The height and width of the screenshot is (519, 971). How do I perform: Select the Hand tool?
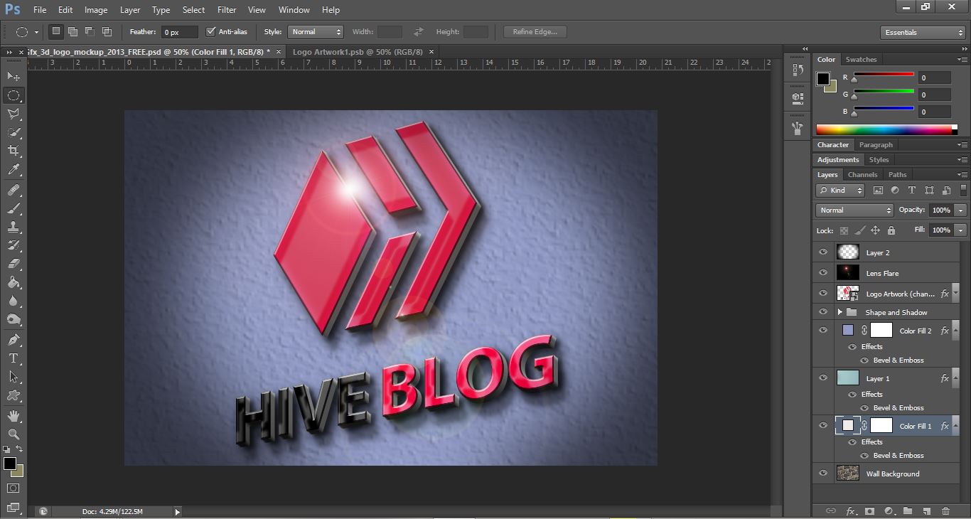(x=14, y=416)
